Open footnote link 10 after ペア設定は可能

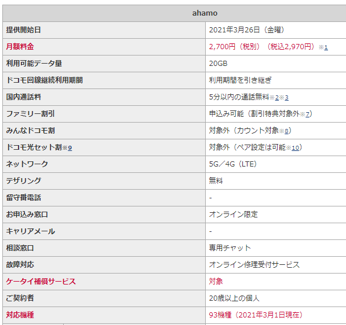point(295,147)
